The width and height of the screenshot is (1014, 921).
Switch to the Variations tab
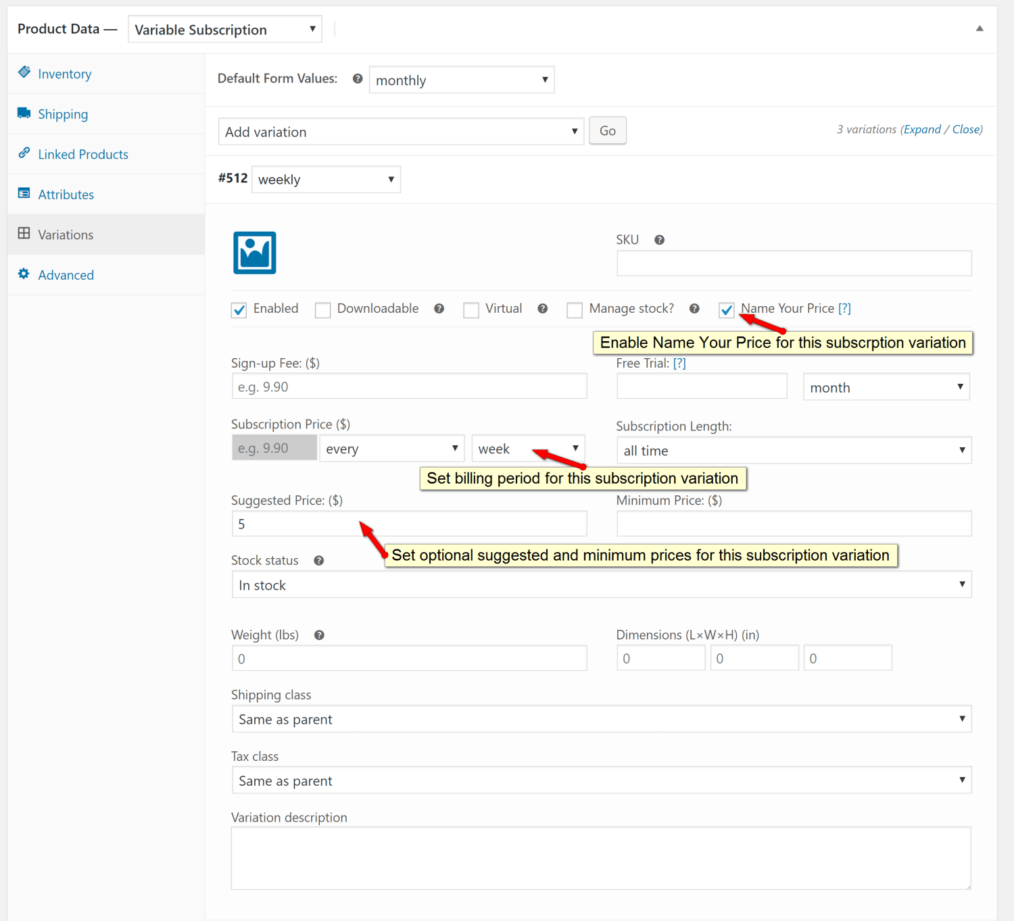[66, 234]
